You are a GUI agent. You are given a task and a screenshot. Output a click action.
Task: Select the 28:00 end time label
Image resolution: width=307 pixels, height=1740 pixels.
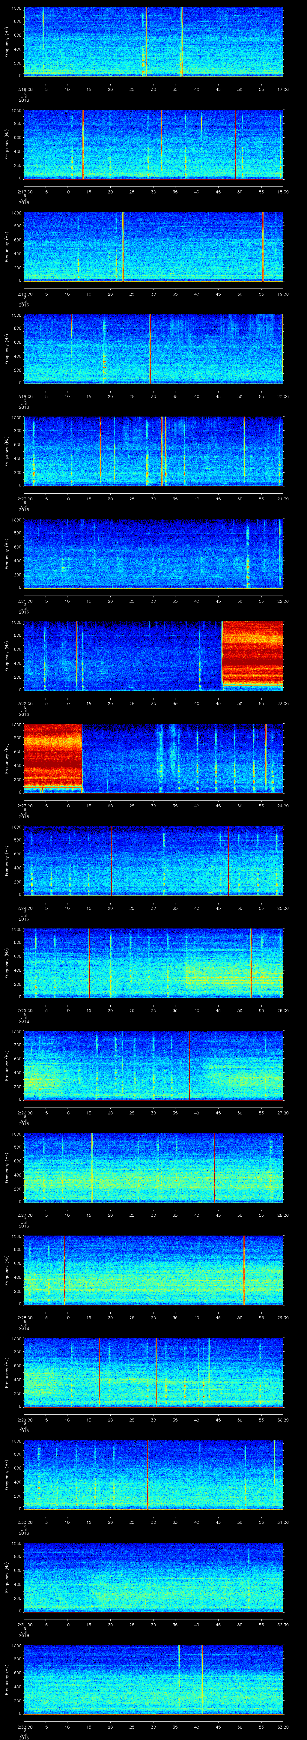pyautogui.click(x=283, y=1215)
